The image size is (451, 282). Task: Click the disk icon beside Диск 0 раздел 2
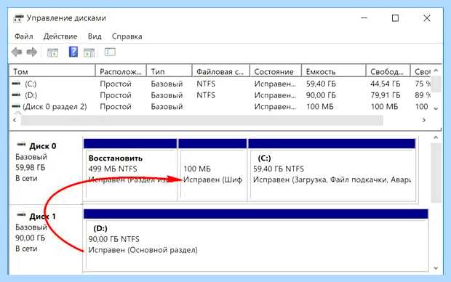pos(16,107)
